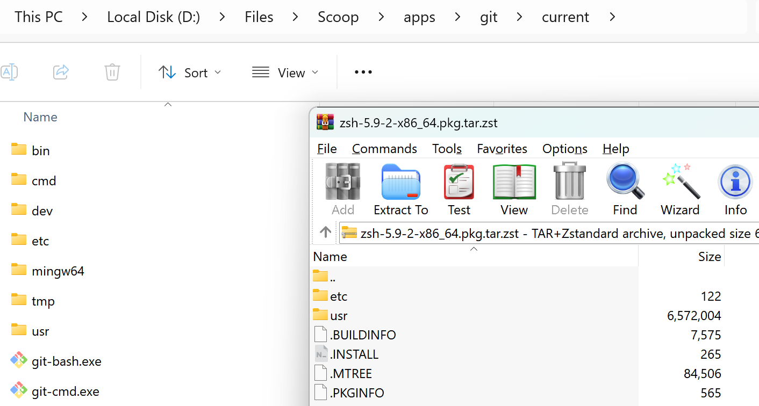The width and height of the screenshot is (759, 406).
Task: Expand chevron after git breadcrumb
Action: click(x=519, y=17)
